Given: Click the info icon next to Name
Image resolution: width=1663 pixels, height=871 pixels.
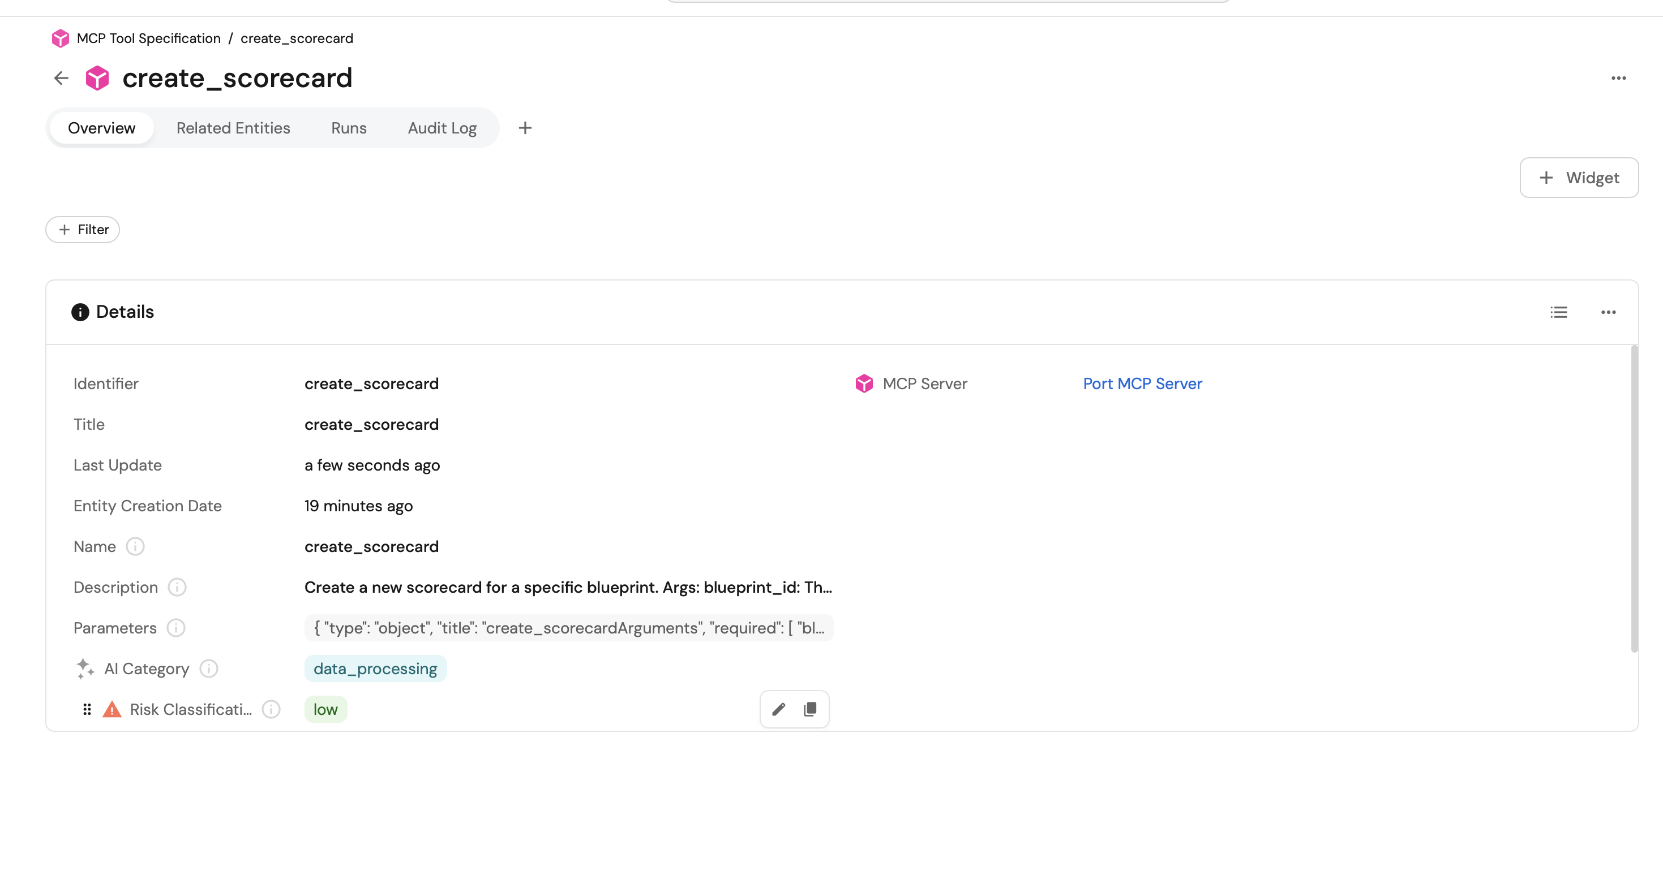Looking at the screenshot, I should pyautogui.click(x=135, y=546).
